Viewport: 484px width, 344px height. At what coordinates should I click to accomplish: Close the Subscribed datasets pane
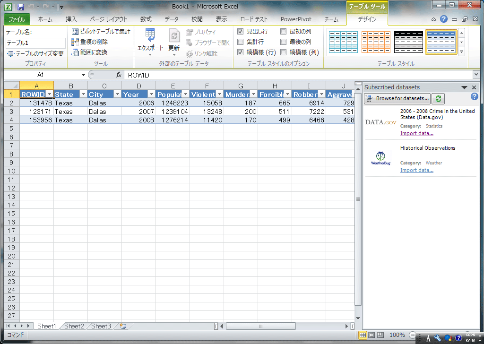[474, 87]
